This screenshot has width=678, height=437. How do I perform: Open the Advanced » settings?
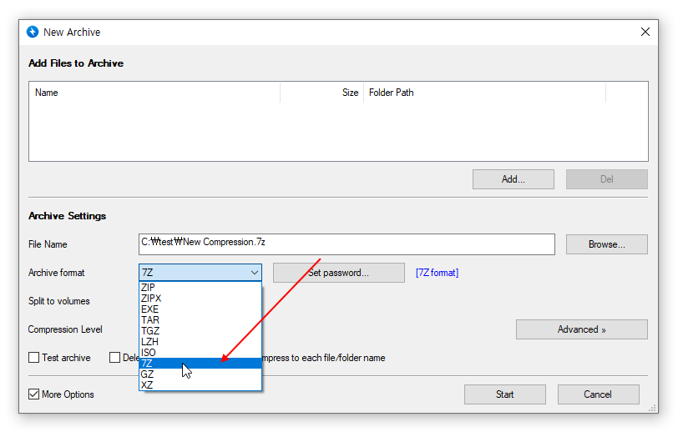point(581,329)
